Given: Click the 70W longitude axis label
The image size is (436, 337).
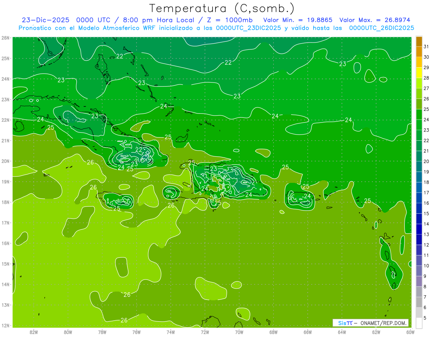Looking at the screenshot, I should pos(239,332).
